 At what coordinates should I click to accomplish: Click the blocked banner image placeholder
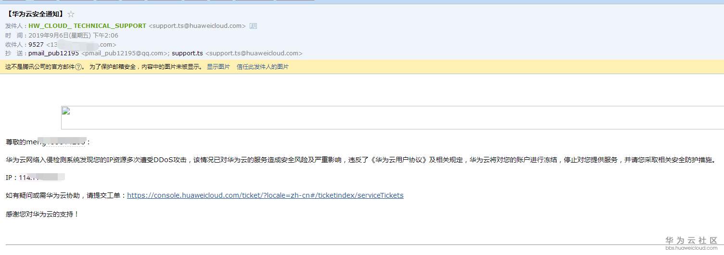click(x=392, y=117)
